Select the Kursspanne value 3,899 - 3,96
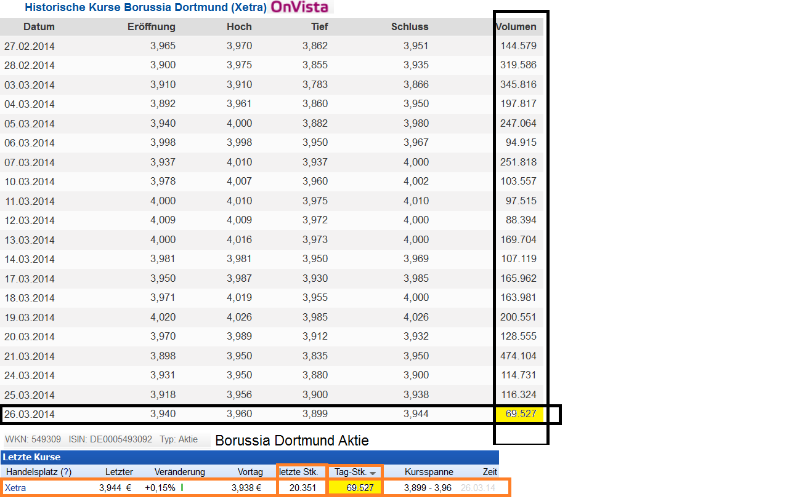 pyautogui.click(x=429, y=488)
